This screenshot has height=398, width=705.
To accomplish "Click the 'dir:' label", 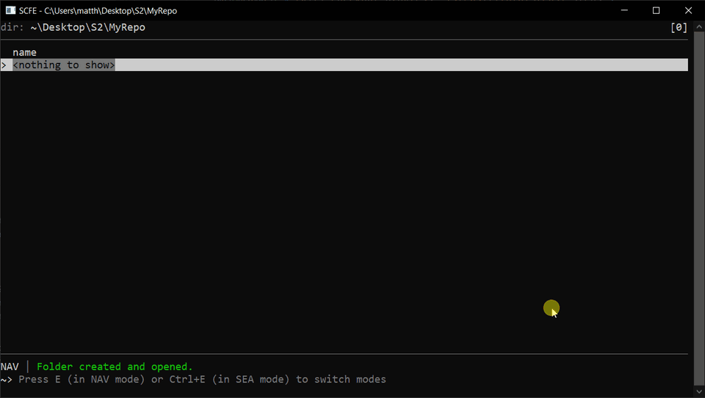I will (x=12, y=27).
